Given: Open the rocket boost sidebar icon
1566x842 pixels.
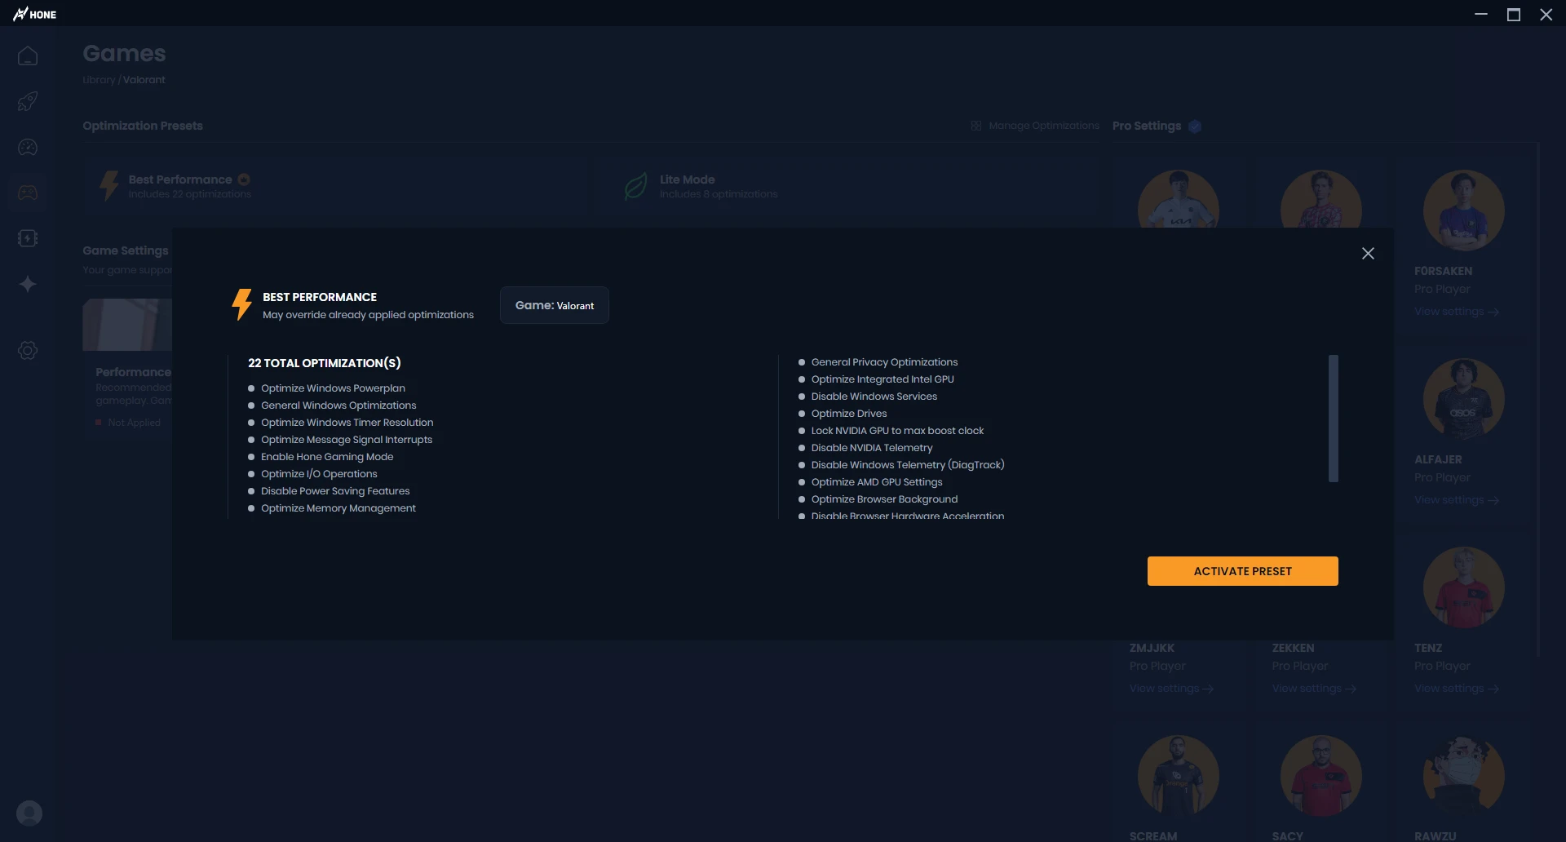Looking at the screenshot, I should point(28,102).
